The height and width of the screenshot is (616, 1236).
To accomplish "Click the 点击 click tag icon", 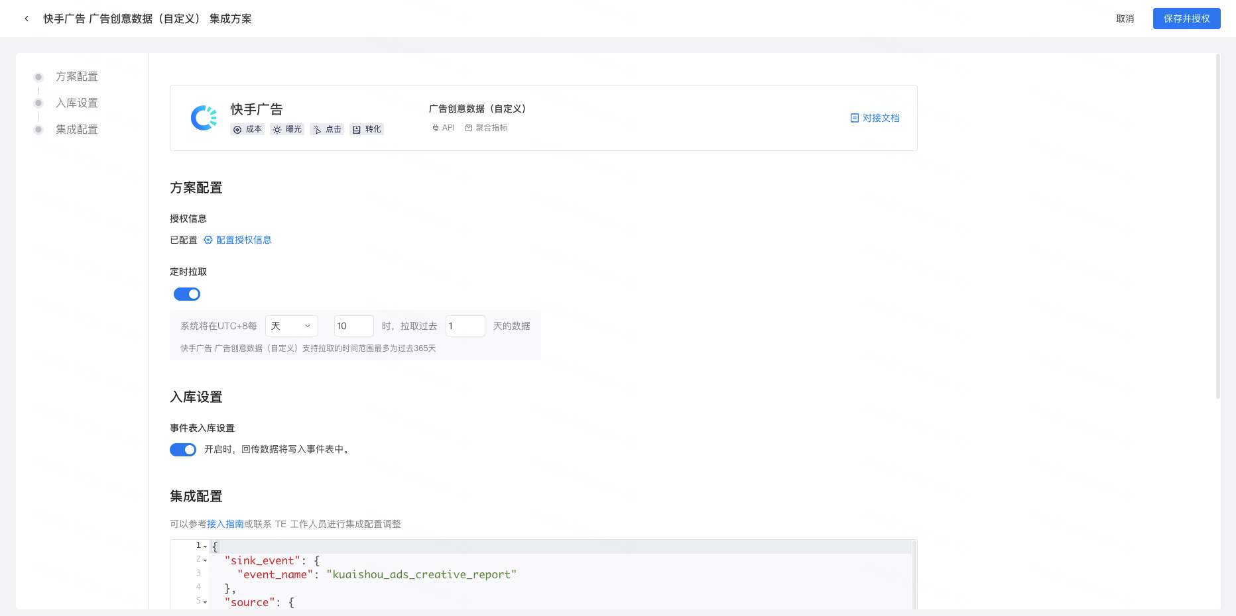I will 317,130.
